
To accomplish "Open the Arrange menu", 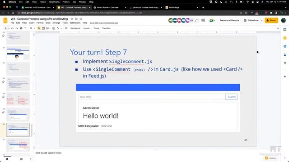I will tap(56, 23).
